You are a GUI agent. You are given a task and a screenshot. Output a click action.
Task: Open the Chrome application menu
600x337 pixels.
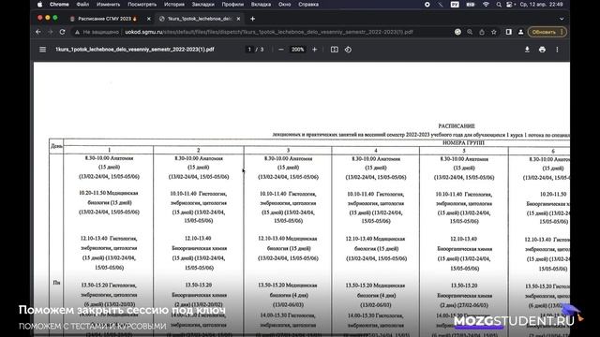click(59, 5)
